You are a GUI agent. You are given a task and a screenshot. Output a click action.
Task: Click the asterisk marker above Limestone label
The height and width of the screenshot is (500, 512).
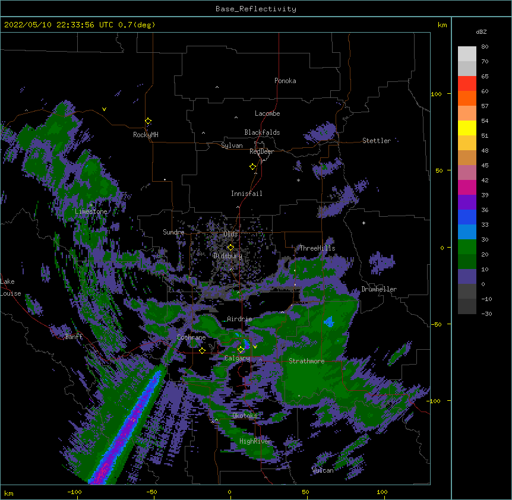pos(91,205)
